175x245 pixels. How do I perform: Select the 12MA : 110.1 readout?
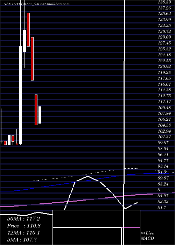(x=23, y=232)
